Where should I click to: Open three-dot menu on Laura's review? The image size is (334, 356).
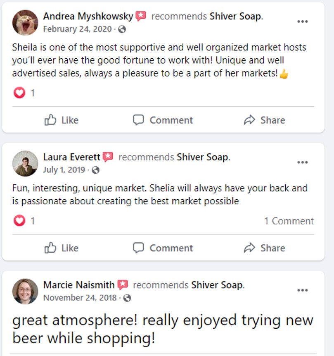click(303, 162)
